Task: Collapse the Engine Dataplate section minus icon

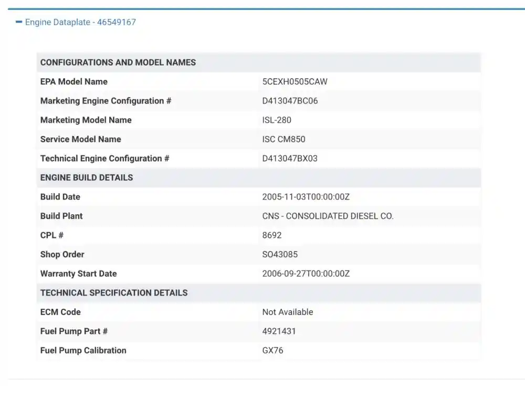Action: point(19,22)
